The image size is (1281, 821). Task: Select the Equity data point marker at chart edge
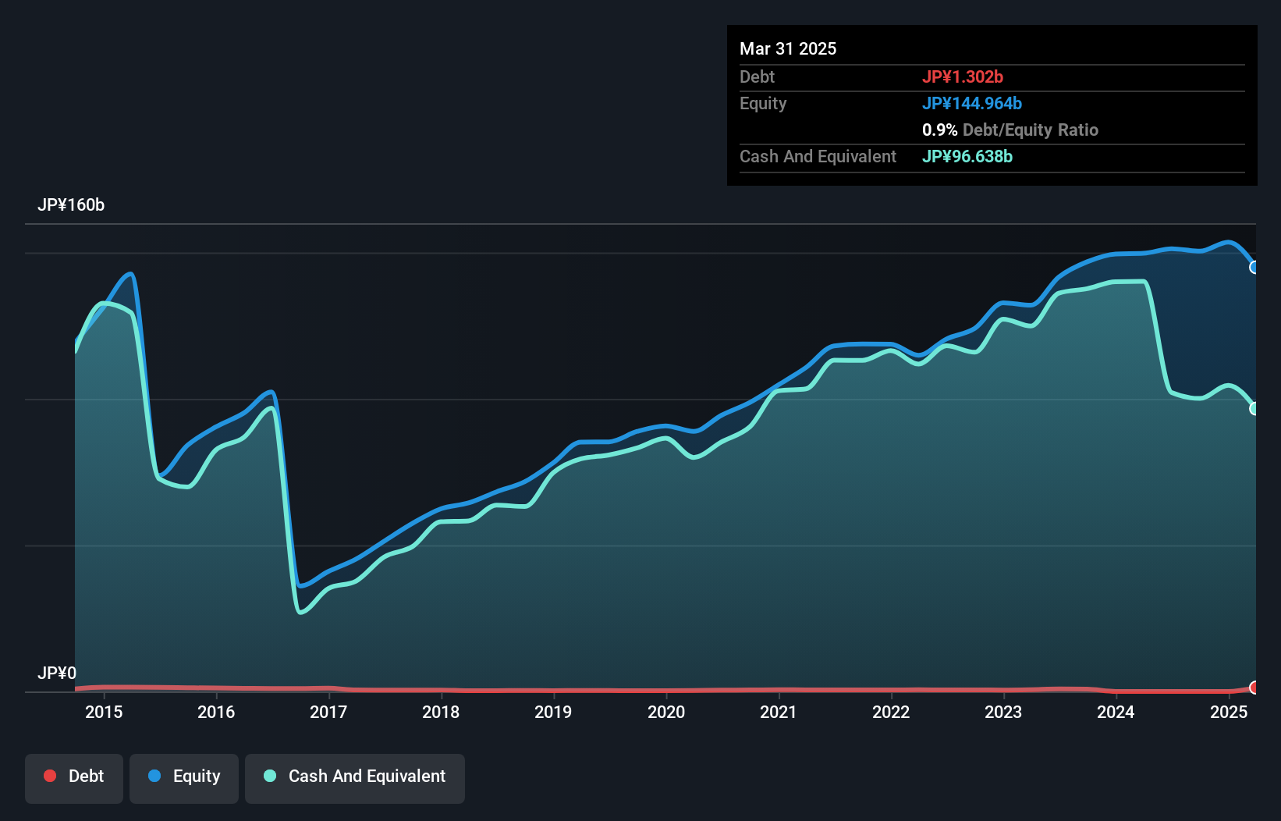click(1254, 268)
